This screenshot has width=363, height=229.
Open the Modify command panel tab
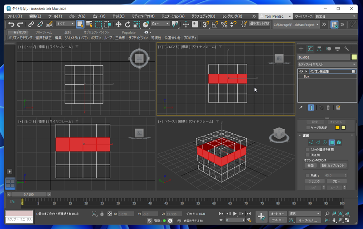(310, 49)
